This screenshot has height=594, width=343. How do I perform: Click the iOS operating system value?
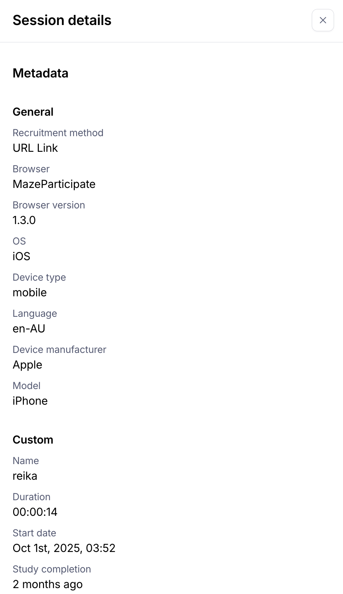tap(21, 256)
